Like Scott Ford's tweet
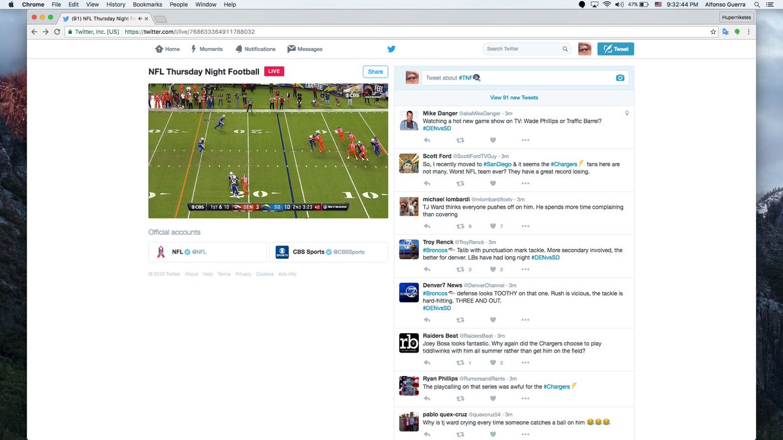This screenshot has width=783, height=440. coord(493,183)
